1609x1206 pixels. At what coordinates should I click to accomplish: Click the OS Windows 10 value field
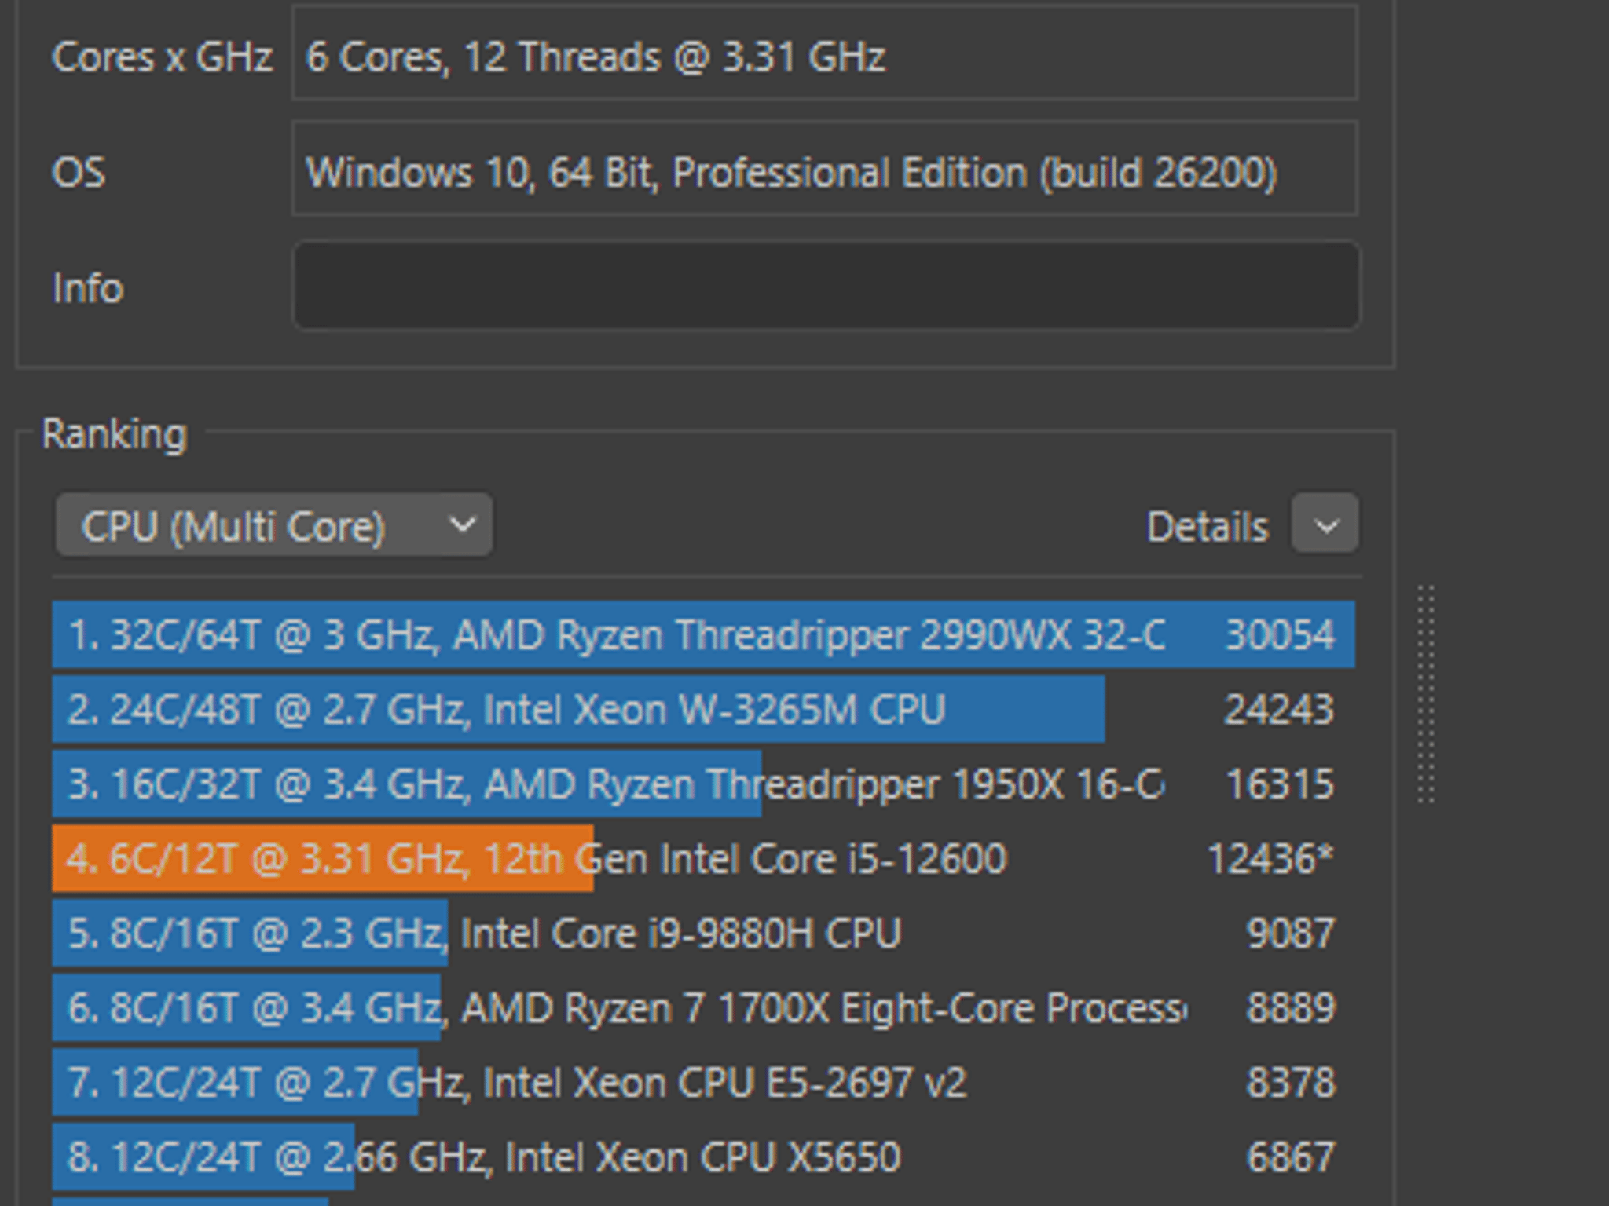pos(825,168)
